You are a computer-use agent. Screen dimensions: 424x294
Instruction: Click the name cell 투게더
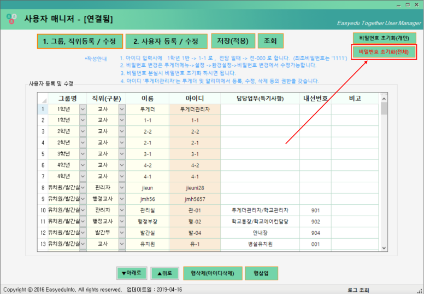tap(148, 109)
